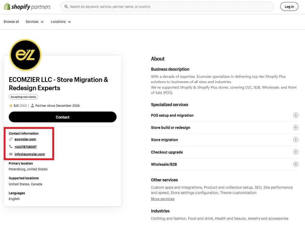This screenshot has width=305, height=226.
Task: Click 'Clothing and fashion' industries text
Action: (x=169, y=219)
